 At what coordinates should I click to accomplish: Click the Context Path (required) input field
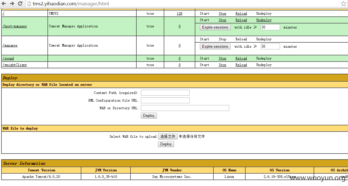pyautogui.click(x=165, y=93)
